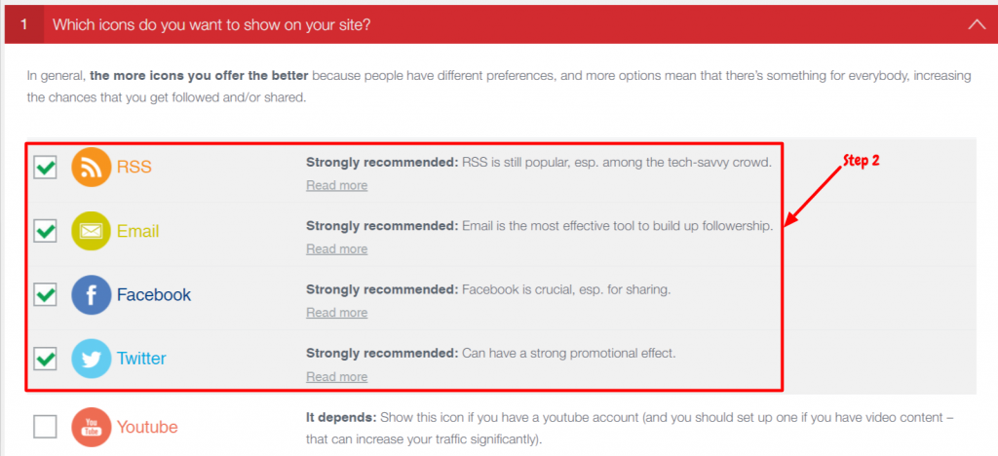This screenshot has height=456, width=998.
Task: Open Read more link under RSS
Action: (336, 186)
